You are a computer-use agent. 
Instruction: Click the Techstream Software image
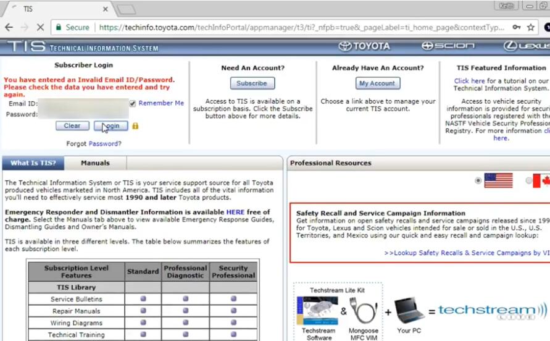click(318, 311)
